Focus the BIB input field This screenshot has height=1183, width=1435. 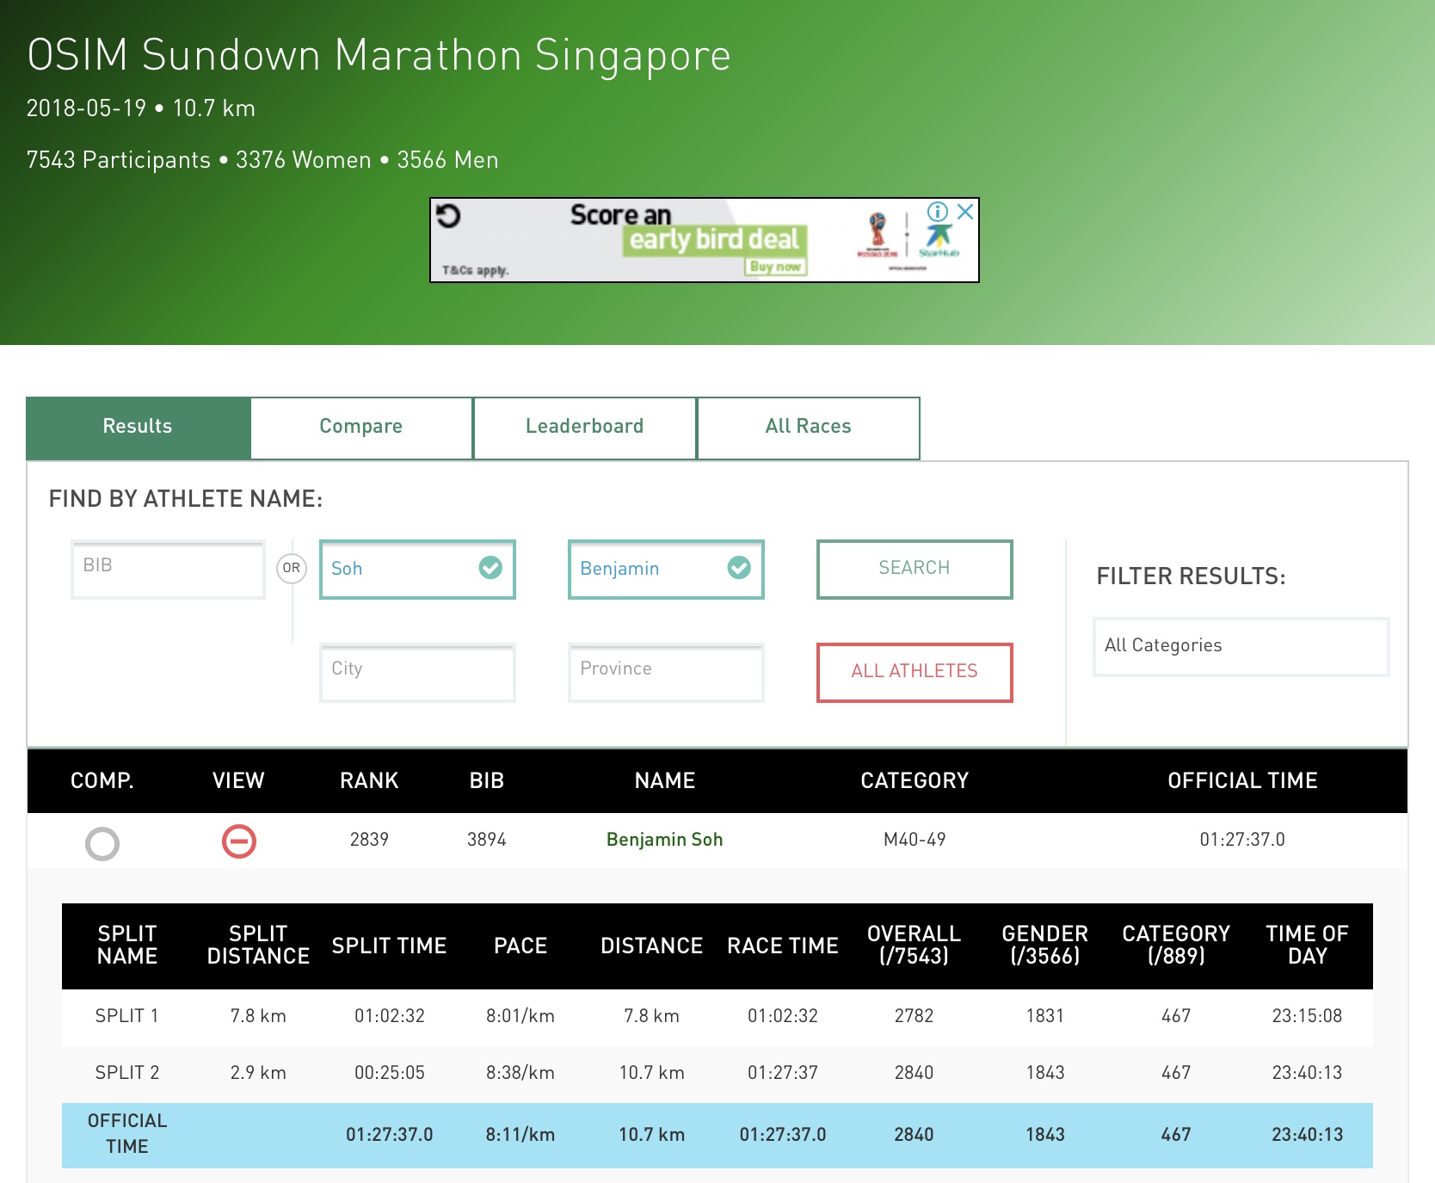(x=168, y=569)
